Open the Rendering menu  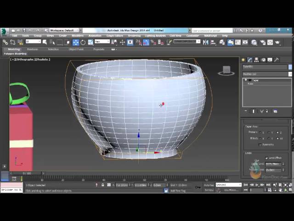pos(134,36)
